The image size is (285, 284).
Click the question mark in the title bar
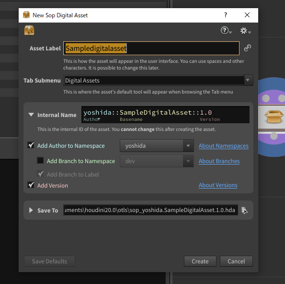click(x=226, y=15)
